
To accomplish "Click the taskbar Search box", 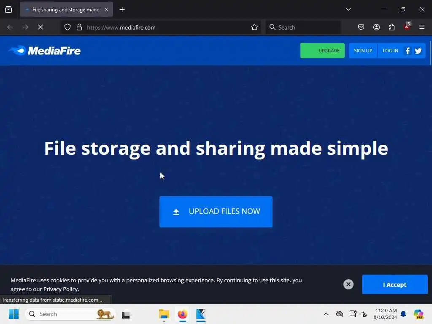I will [70, 314].
